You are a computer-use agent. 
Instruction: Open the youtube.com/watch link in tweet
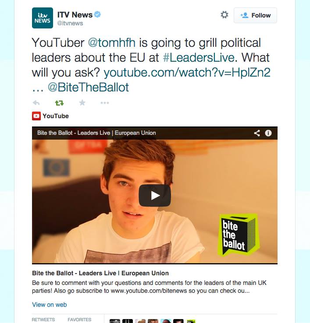click(x=187, y=73)
